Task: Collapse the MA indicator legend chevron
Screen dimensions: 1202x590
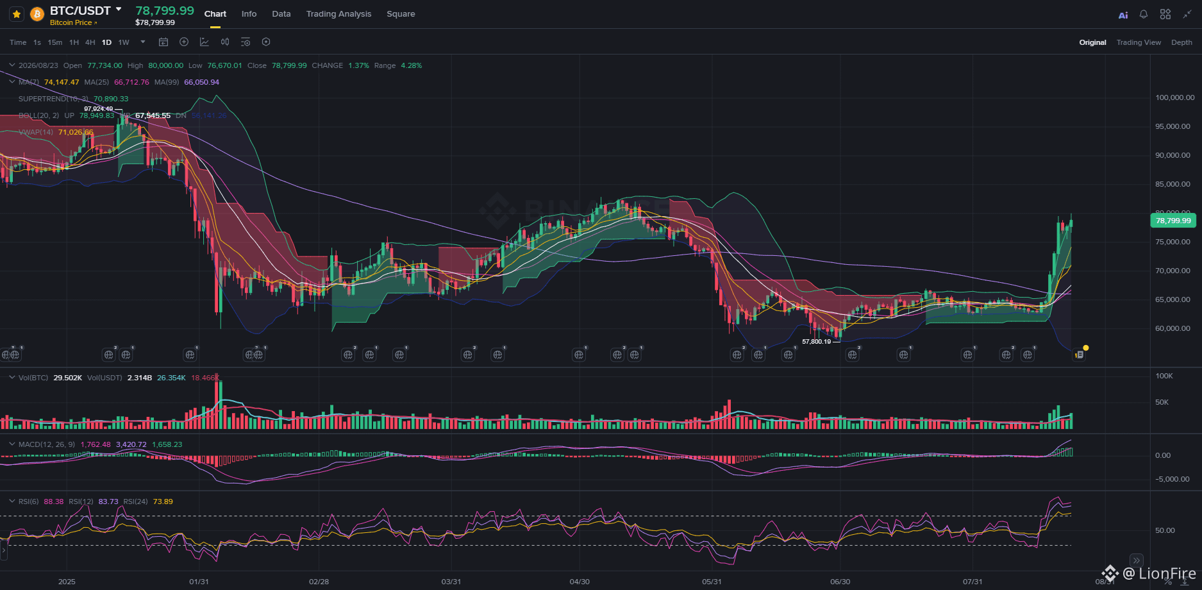Action: [x=12, y=82]
